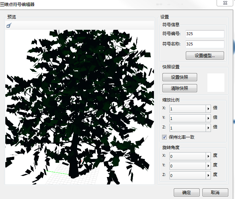The image size is (235, 199).
Task: Confirm with the 确定 button
Action: (187, 192)
